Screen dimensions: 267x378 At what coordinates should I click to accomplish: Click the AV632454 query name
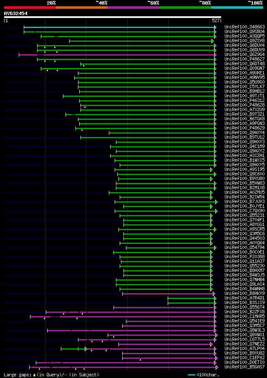pyautogui.click(x=16, y=13)
